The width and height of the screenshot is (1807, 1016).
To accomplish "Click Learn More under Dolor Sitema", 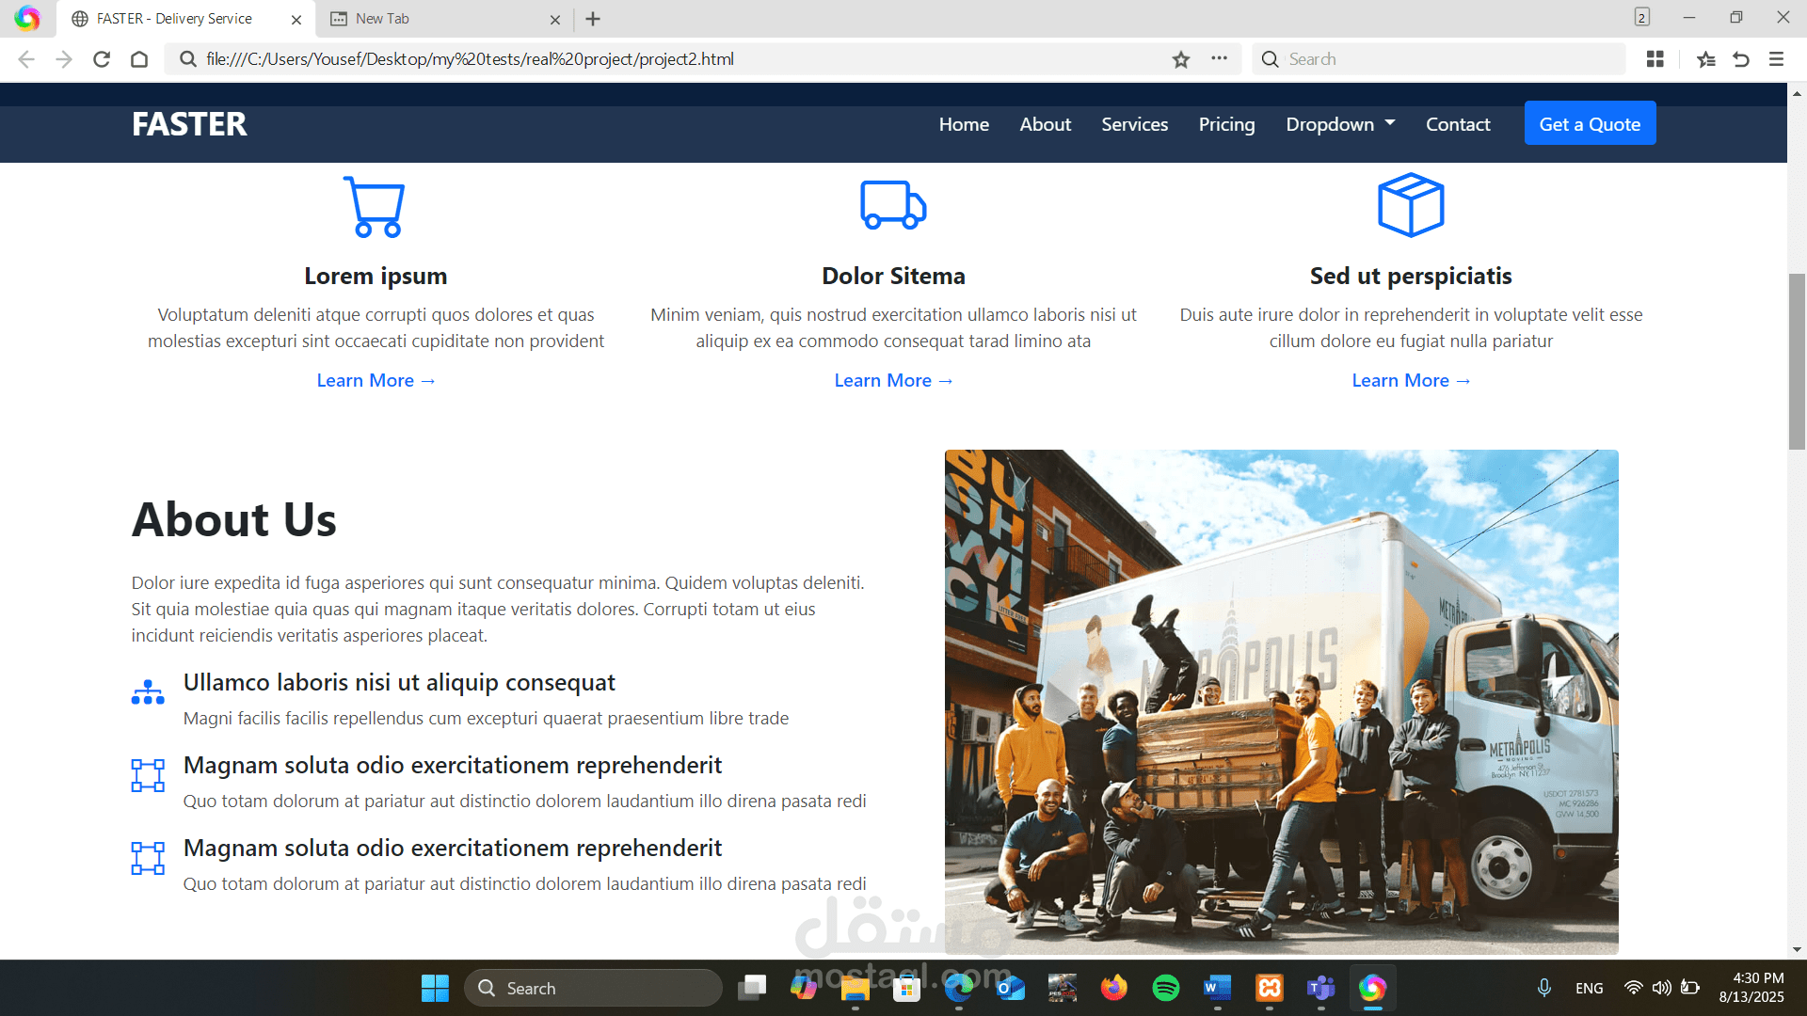I will coord(893,380).
